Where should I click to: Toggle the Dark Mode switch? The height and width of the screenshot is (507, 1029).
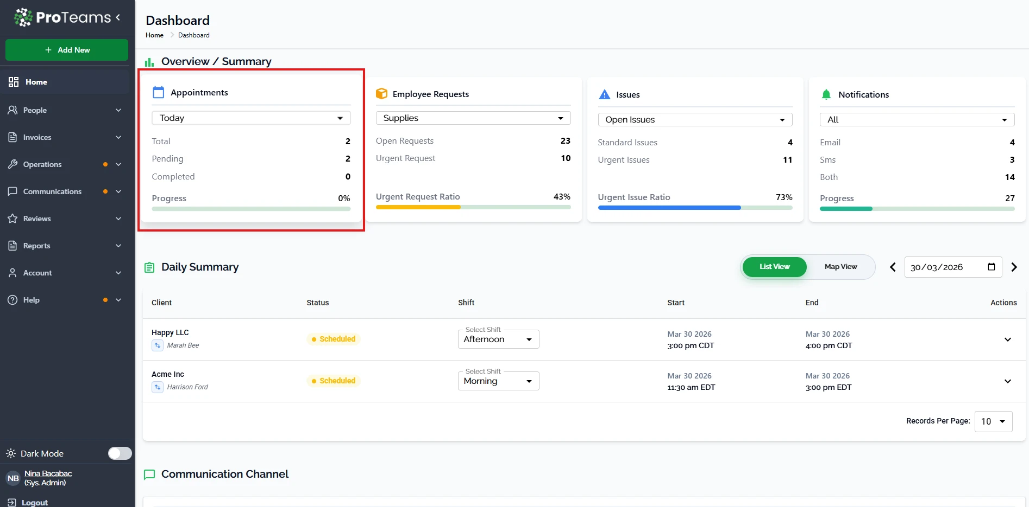120,453
